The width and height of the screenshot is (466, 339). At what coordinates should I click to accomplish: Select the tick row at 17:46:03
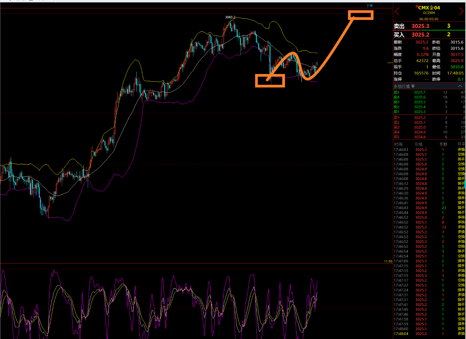click(x=429, y=150)
